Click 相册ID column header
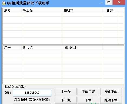Screen dimensions: 127x104 [x=82, y=10]
